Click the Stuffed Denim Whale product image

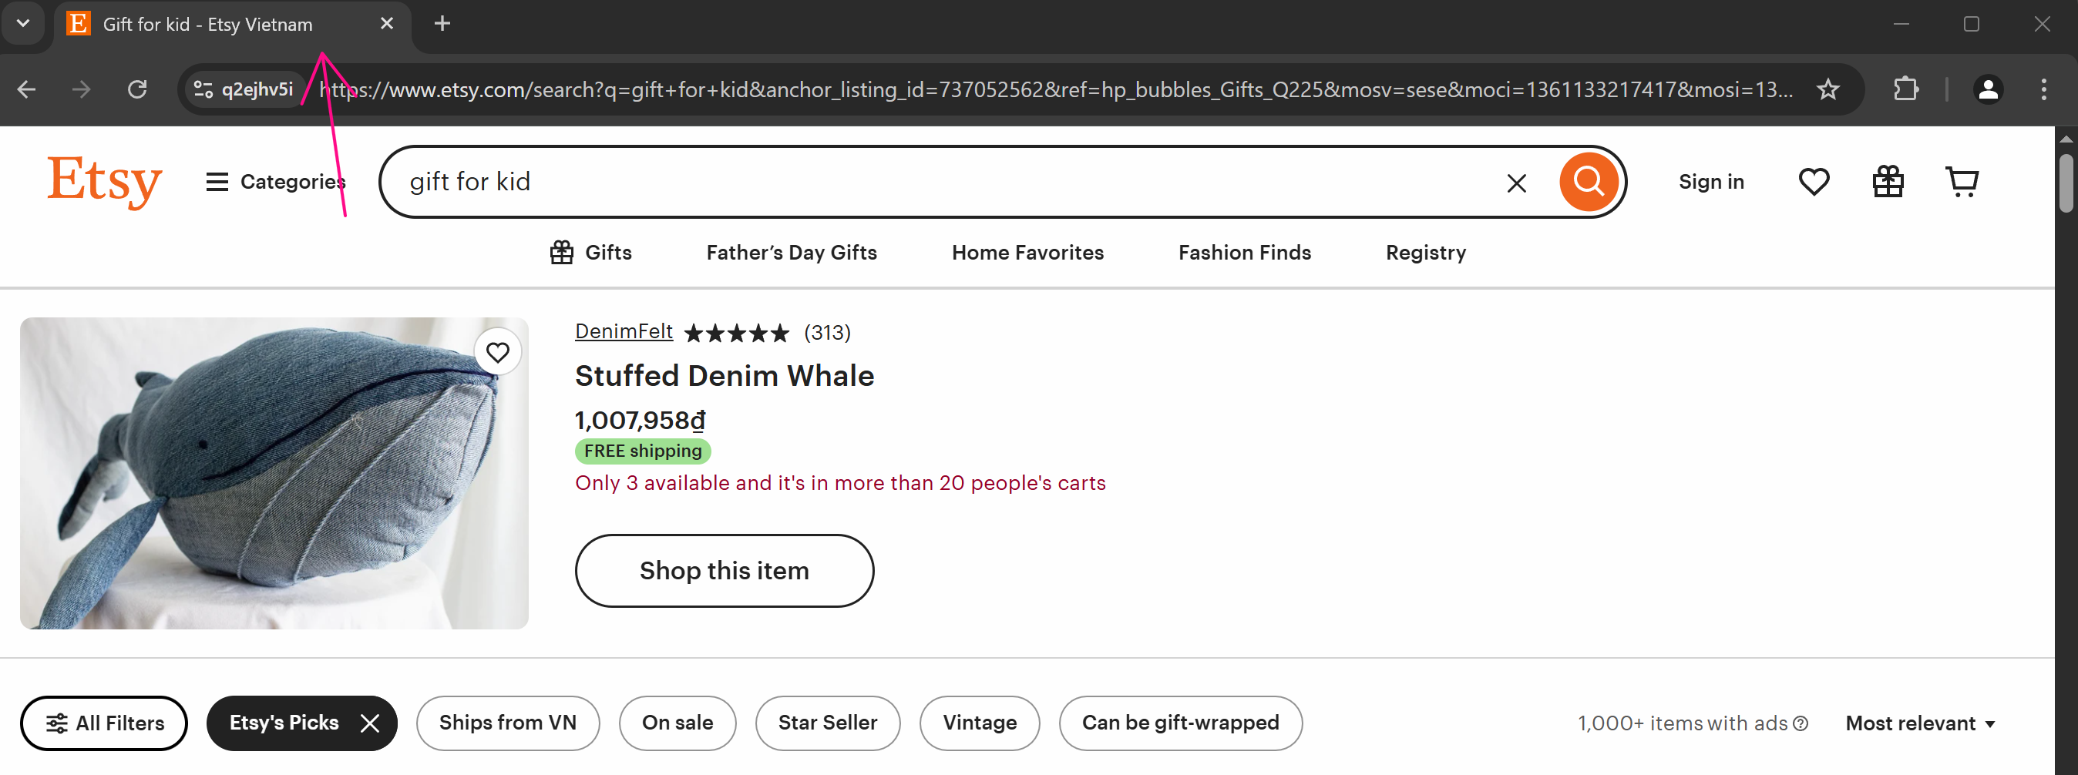click(x=274, y=472)
